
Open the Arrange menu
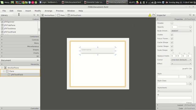[48, 11]
